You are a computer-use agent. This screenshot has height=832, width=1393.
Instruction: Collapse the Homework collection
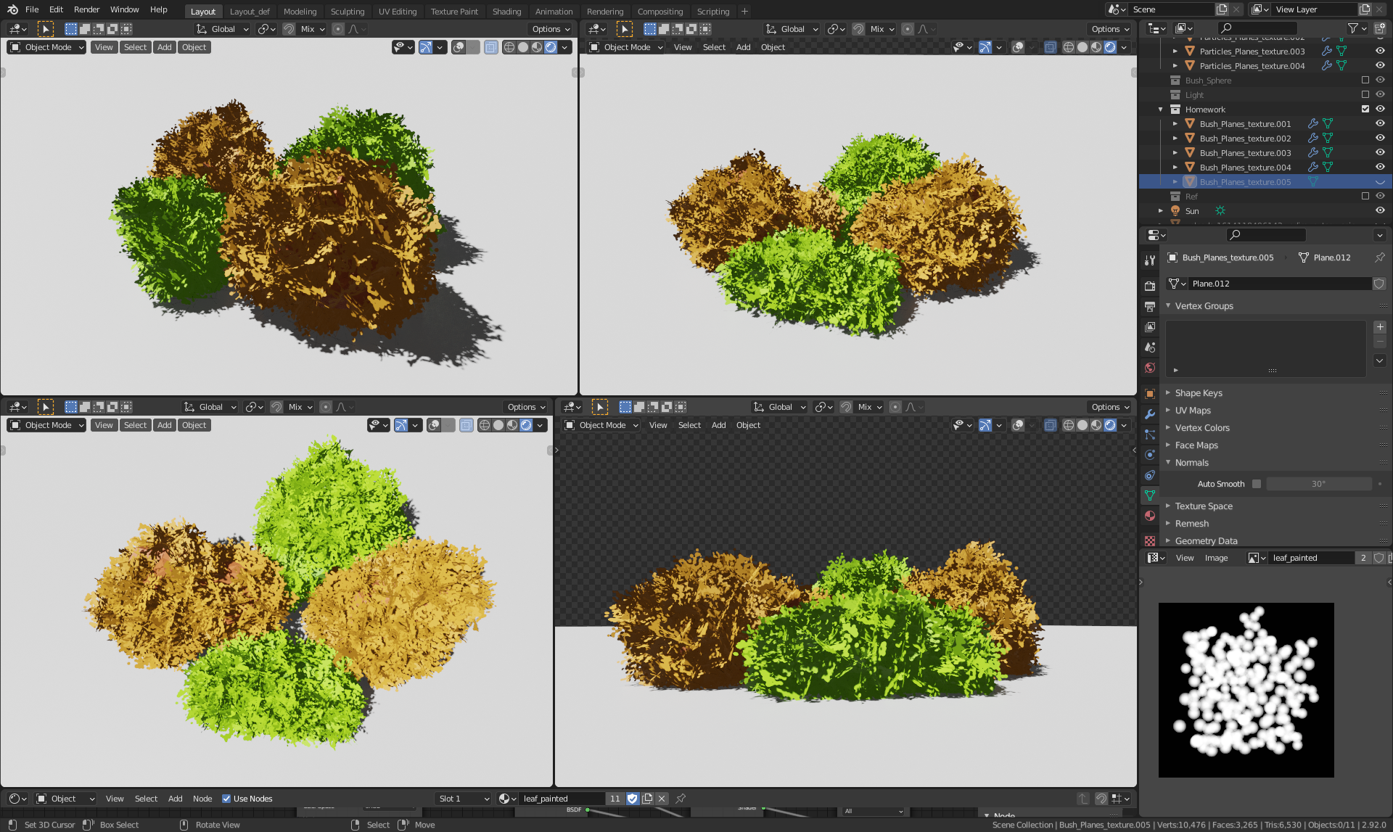tap(1161, 110)
